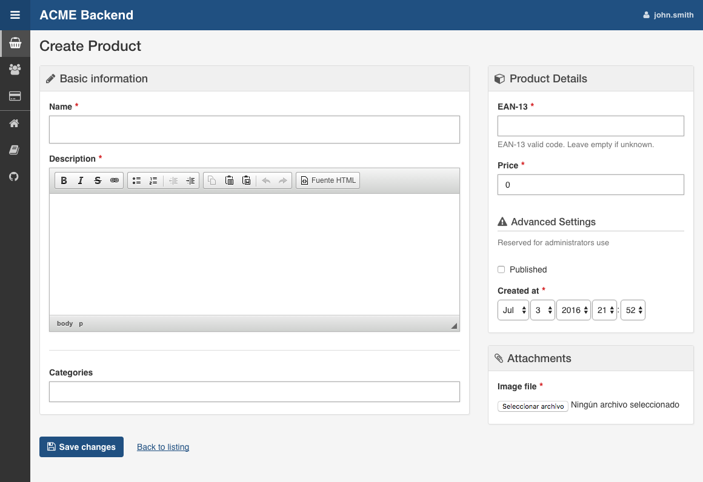The height and width of the screenshot is (482, 703).
Task: Open the users group sidebar section
Action: pyautogui.click(x=15, y=70)
